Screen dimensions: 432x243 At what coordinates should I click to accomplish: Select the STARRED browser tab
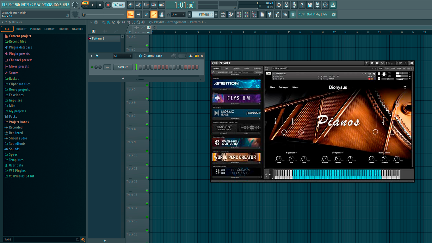click(78, 29)
